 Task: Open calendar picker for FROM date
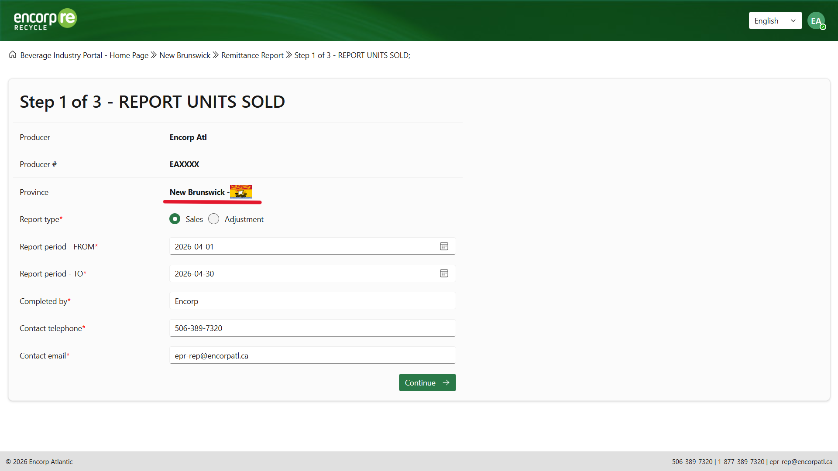444,246
